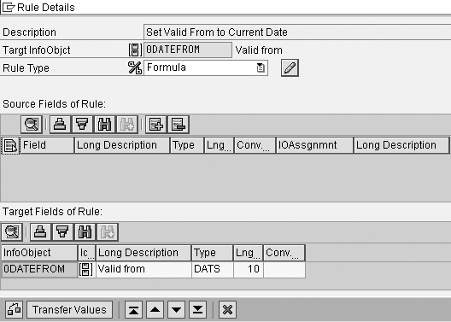Click Remove source field icon
This screenshot has height=322, width=451.
tap(179, 125)
